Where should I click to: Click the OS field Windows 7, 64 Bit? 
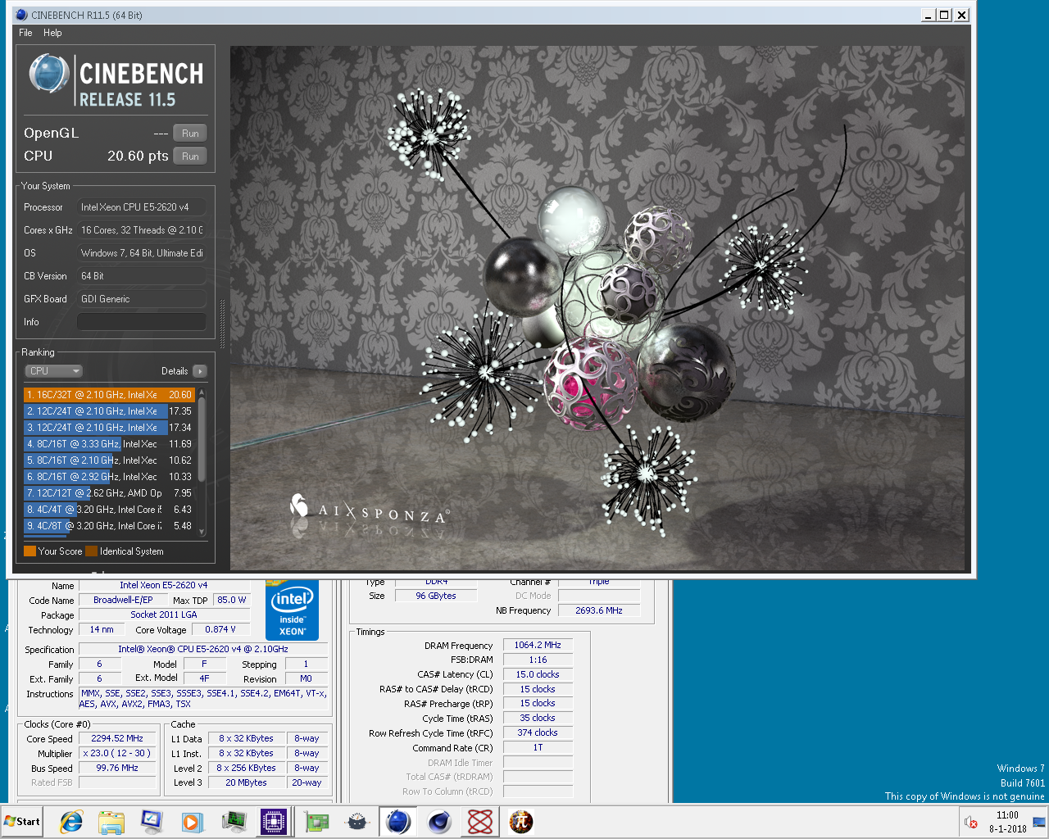pyautogui.click(x=141, y=253)
